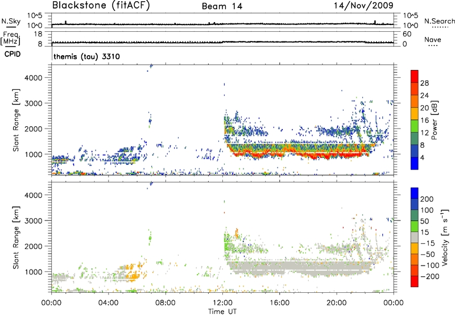Click the 'Nave' legend label
The width and height of the screenshot is (455, 315).
(x=433, y=40)
